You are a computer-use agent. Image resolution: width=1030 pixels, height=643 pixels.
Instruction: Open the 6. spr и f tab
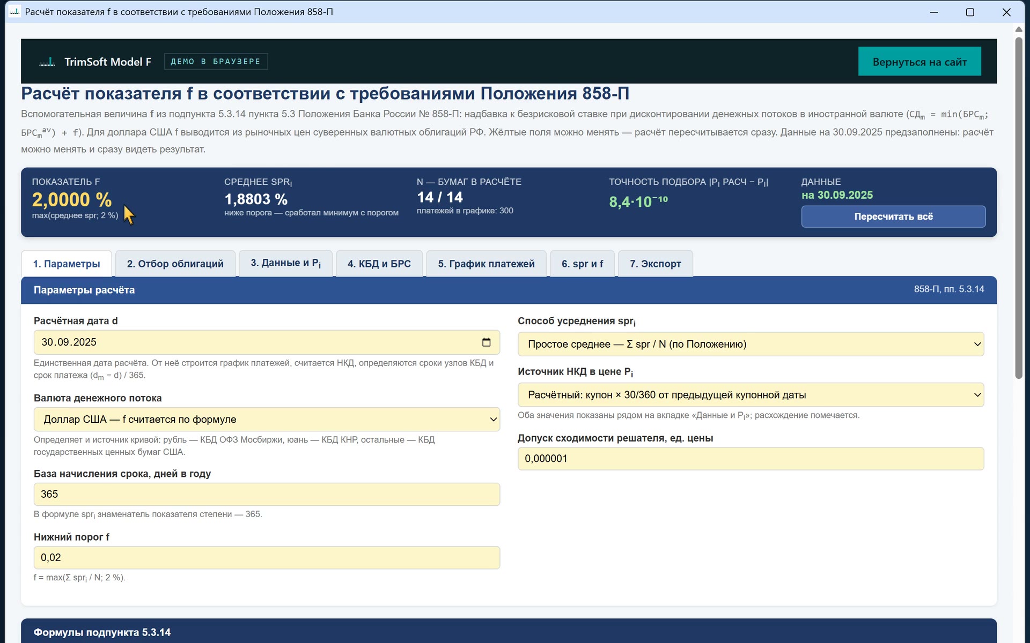coord(582,264)
